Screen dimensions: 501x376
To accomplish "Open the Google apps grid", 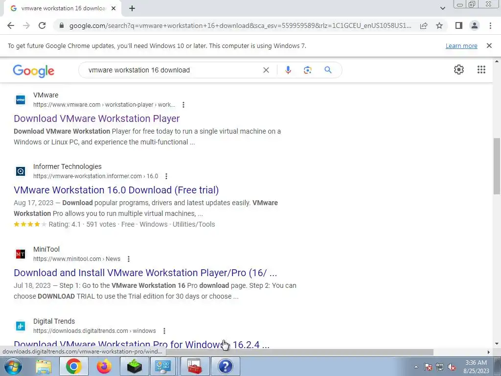I will tap(481, 70).
